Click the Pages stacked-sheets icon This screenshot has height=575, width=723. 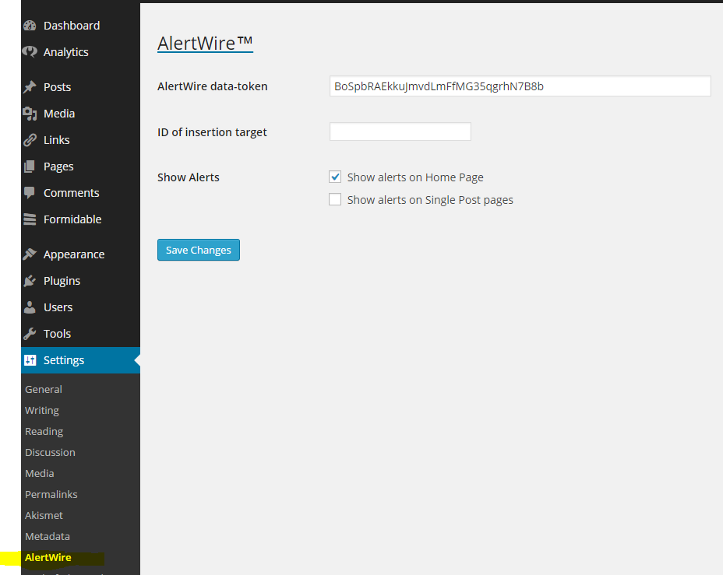[x=30, y=167]
